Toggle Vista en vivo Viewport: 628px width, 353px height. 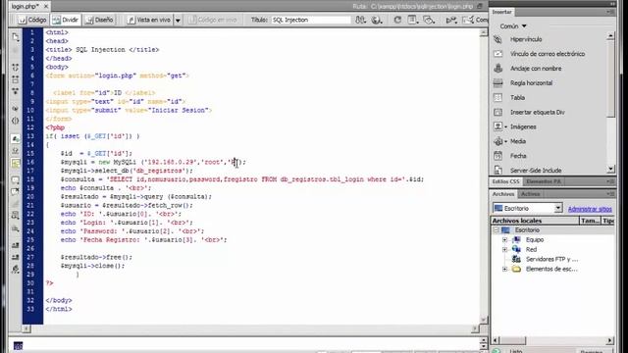tap(148, 20)
